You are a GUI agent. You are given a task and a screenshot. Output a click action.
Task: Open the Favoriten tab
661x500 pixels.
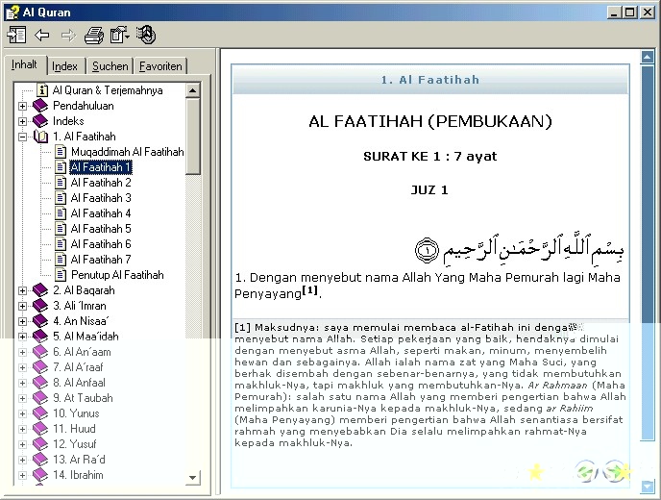click(x=160, y=66)
